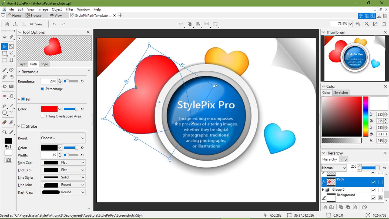389x219 pixels.
Task: Click the zoom in magnifier button
Action: [358, 24]
